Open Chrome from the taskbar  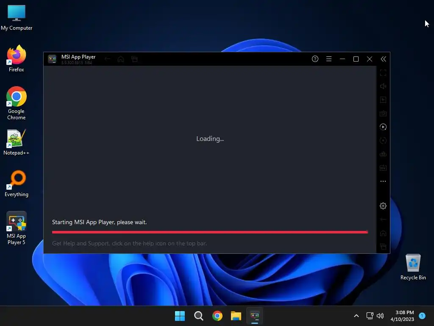[217, 316]
